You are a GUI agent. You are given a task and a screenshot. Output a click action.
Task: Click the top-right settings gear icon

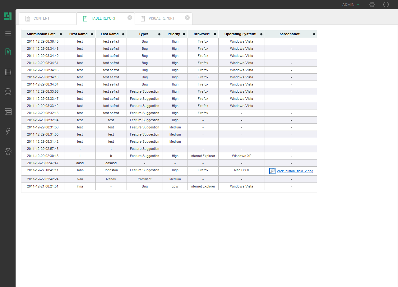click(x=372, y=5)
